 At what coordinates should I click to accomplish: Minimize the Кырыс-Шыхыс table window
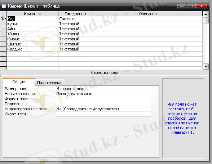point(182,6)
